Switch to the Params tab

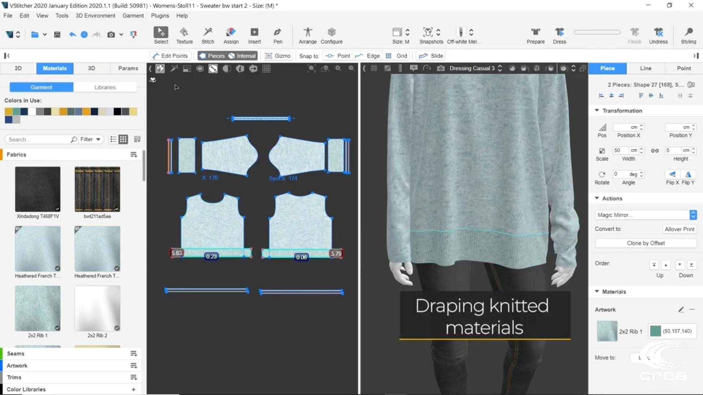point(128,68)
